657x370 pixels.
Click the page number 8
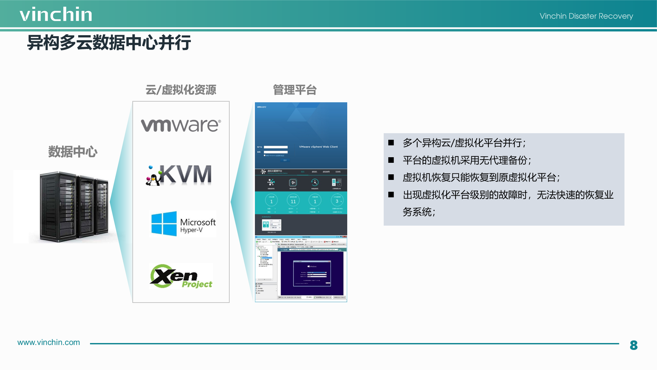click(x=634, y=345)
